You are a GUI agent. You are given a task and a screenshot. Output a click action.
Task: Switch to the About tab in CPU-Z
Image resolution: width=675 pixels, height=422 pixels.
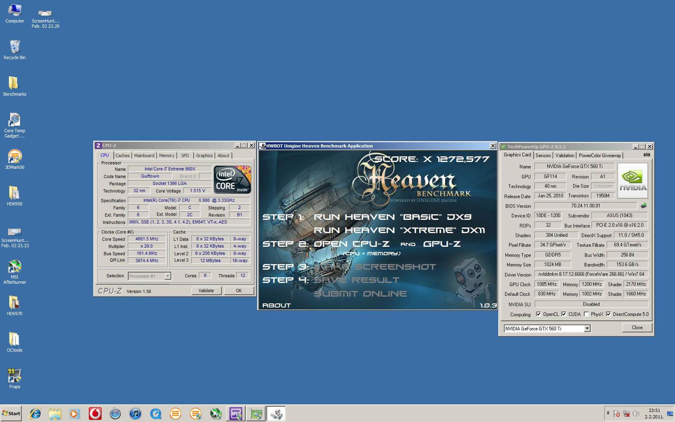(x=224, y=156)
